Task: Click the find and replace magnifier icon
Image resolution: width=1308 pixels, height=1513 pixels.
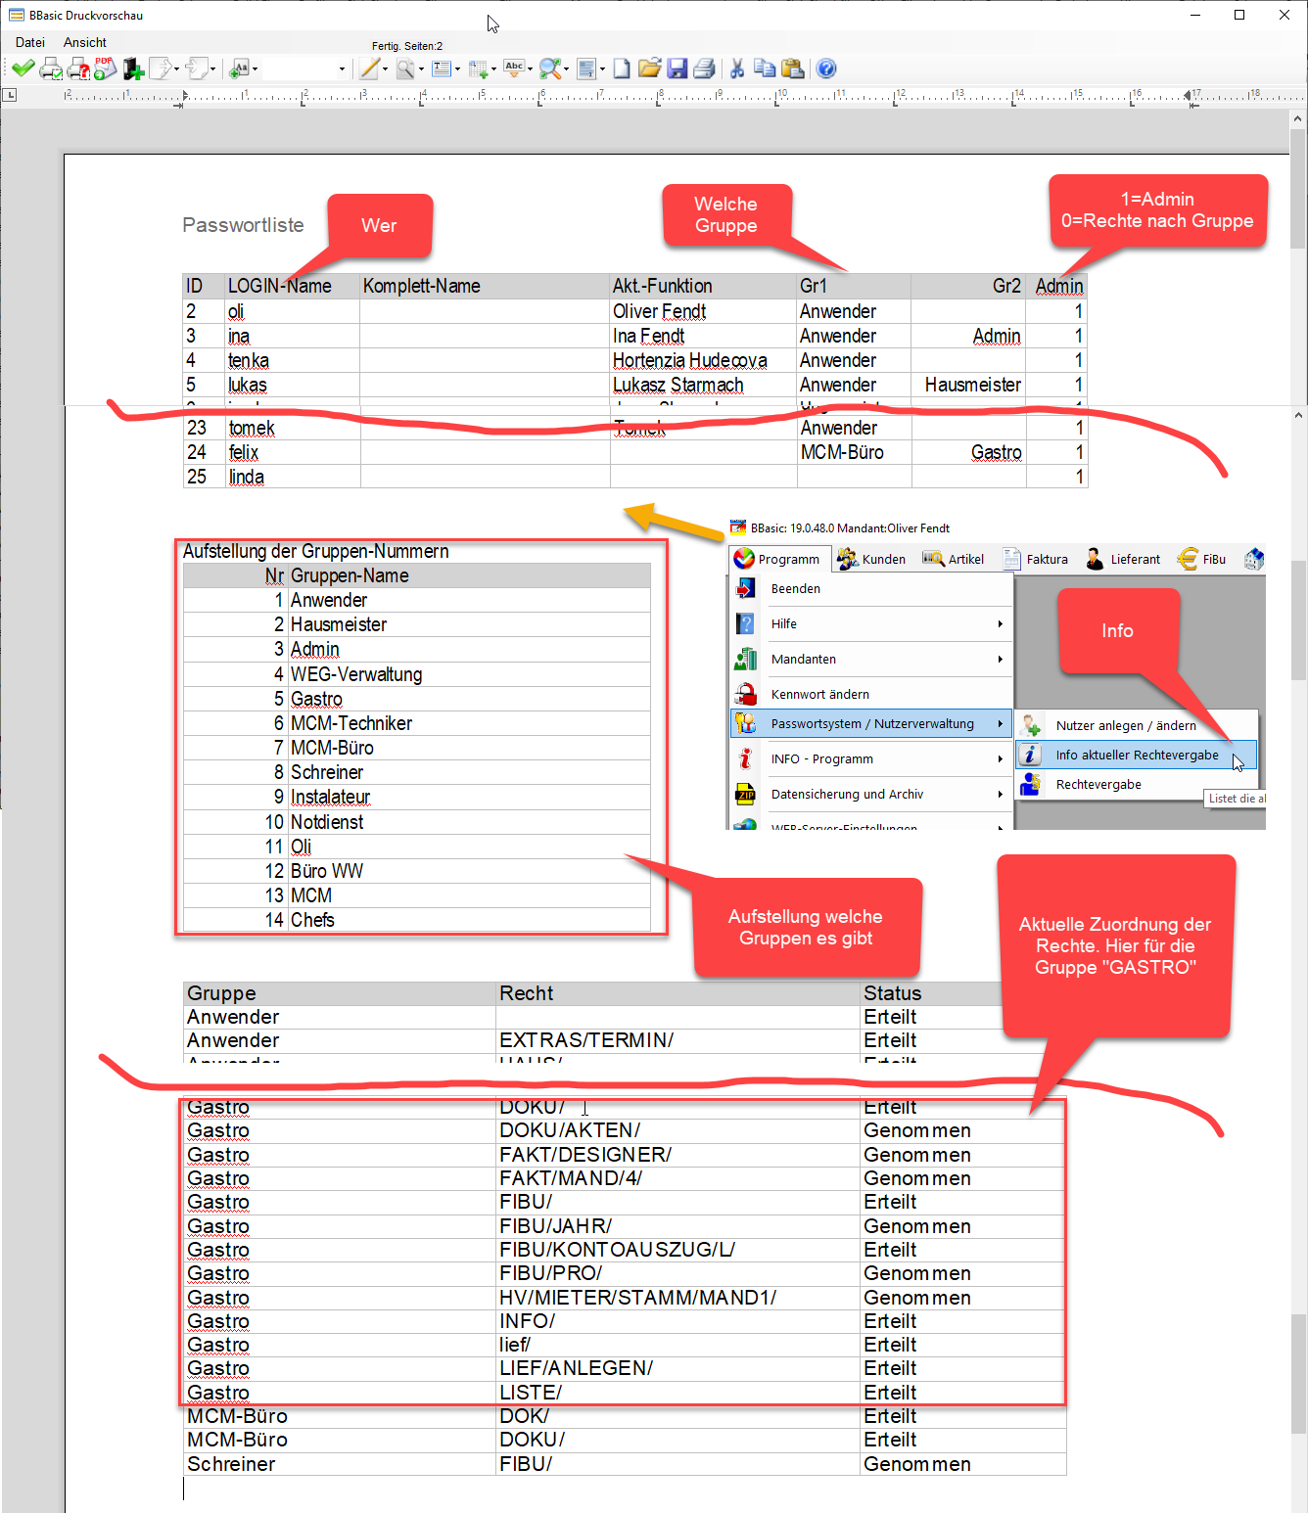Action: click(550, 69)
